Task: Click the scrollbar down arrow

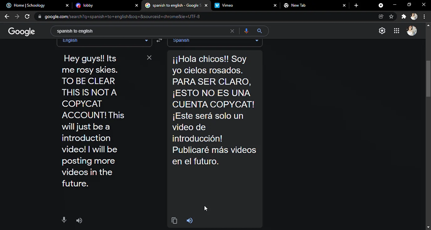Action: (x=428, y=227)
